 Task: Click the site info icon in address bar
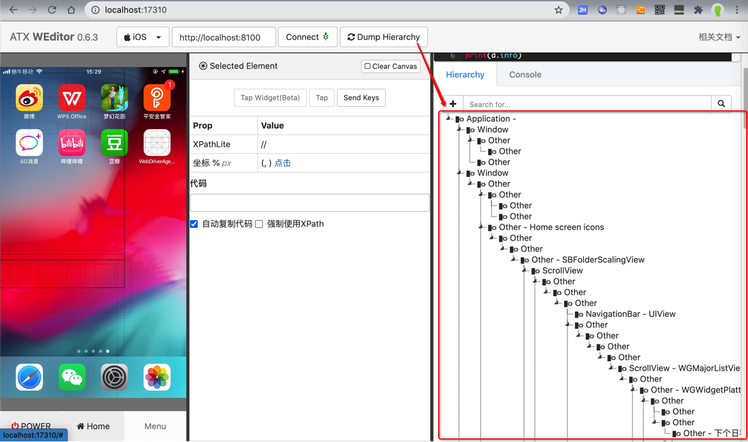coord(95,10)
